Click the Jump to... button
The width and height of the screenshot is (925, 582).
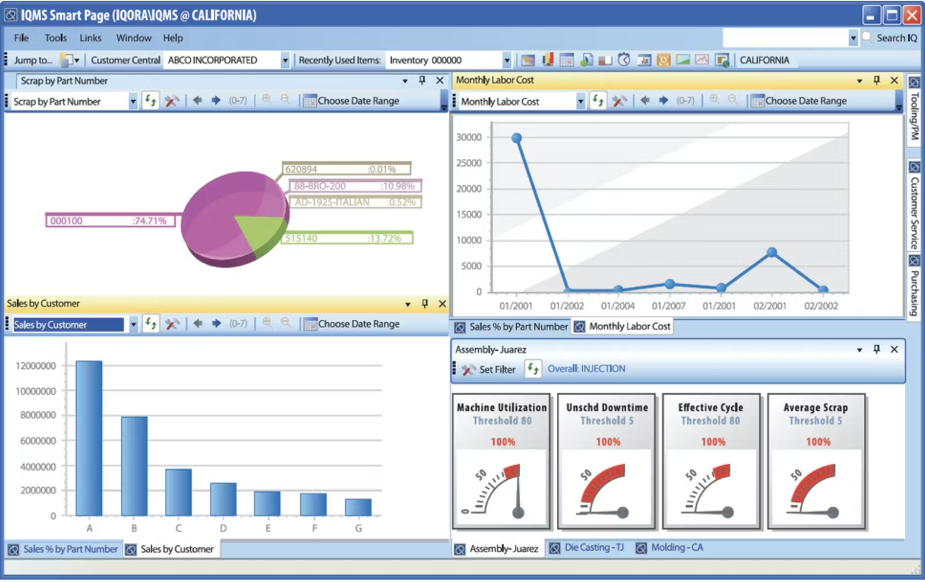tap(36, 59)
